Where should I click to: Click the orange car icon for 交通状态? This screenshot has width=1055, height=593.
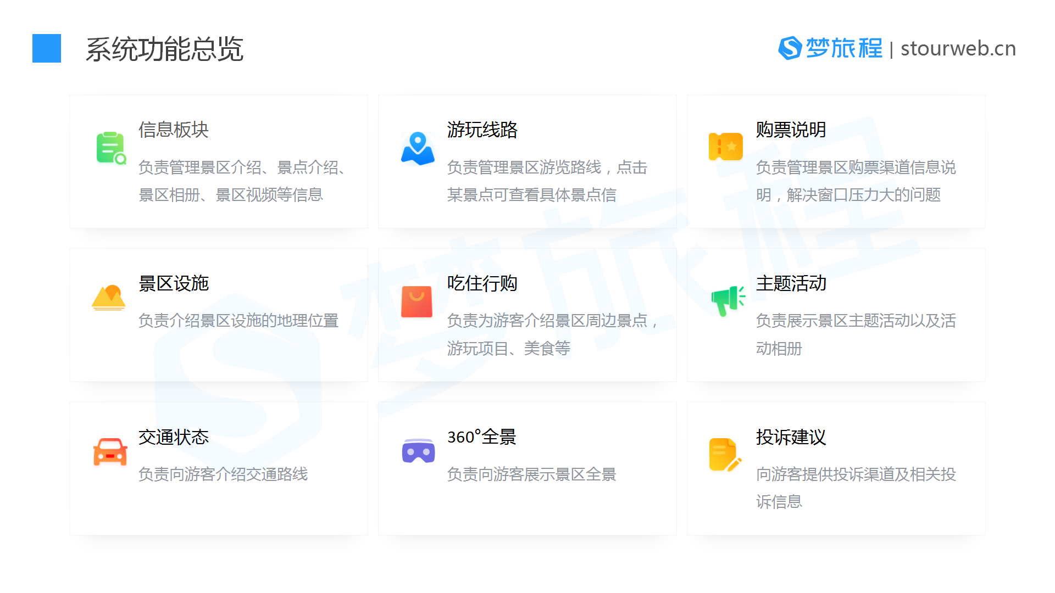[110, 451]
